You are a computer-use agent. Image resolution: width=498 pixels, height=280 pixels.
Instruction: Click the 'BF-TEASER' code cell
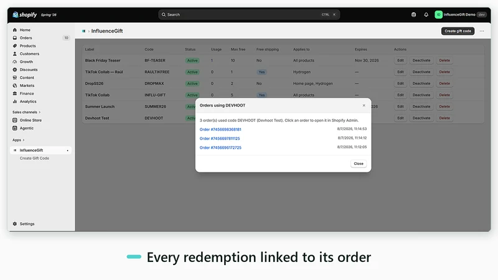pos(155,60)
